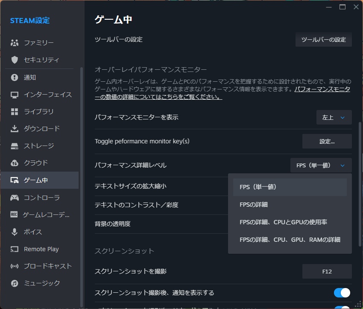Image resolution: width=363 pixels, height=309 pixels.
Task: Select FPSの詳細、CPU、GPU、RAMの詳細 option
Action: (290, 240)
